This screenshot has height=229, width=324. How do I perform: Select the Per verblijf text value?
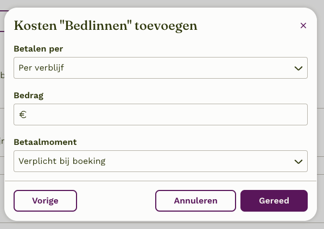tap(41, 68)
